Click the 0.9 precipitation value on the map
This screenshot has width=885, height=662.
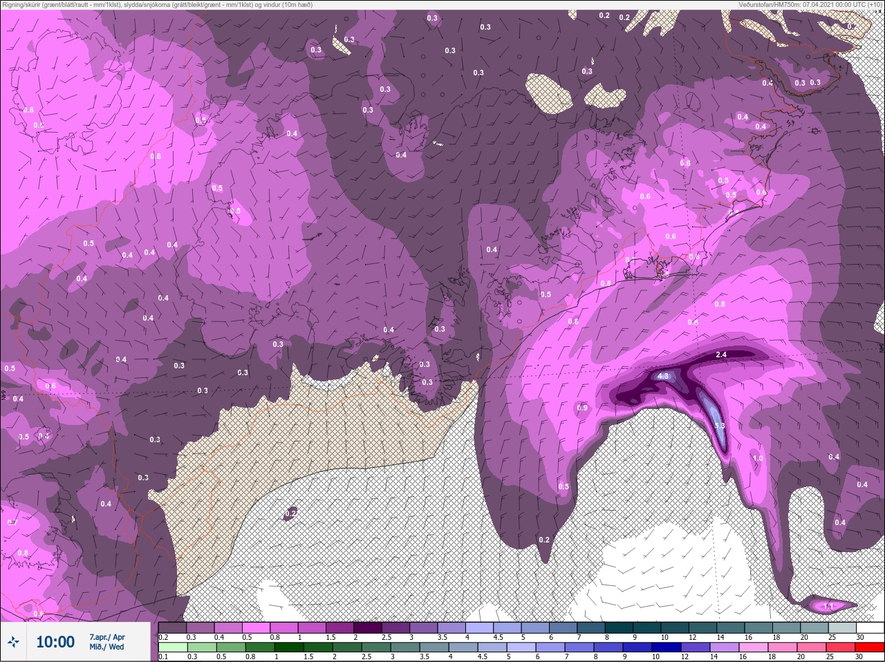pos(582,408)
